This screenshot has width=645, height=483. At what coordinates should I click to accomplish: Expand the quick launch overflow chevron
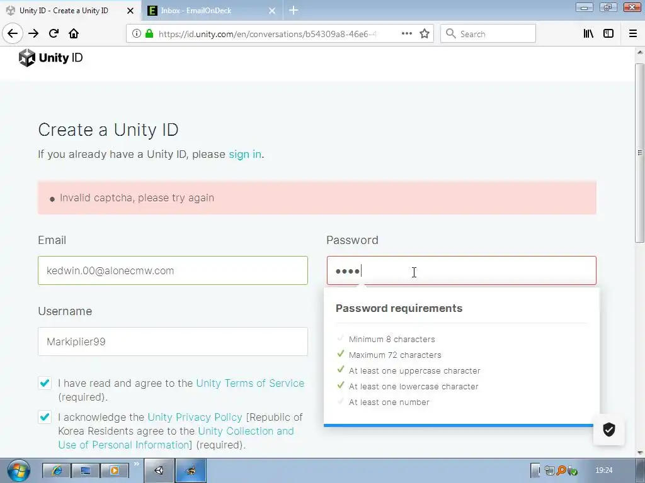[x=137, y=464]
